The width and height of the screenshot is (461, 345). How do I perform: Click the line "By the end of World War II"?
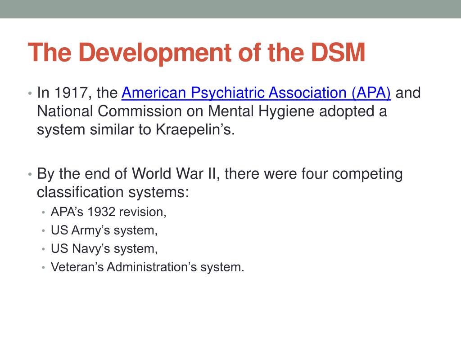coord(128,174)
